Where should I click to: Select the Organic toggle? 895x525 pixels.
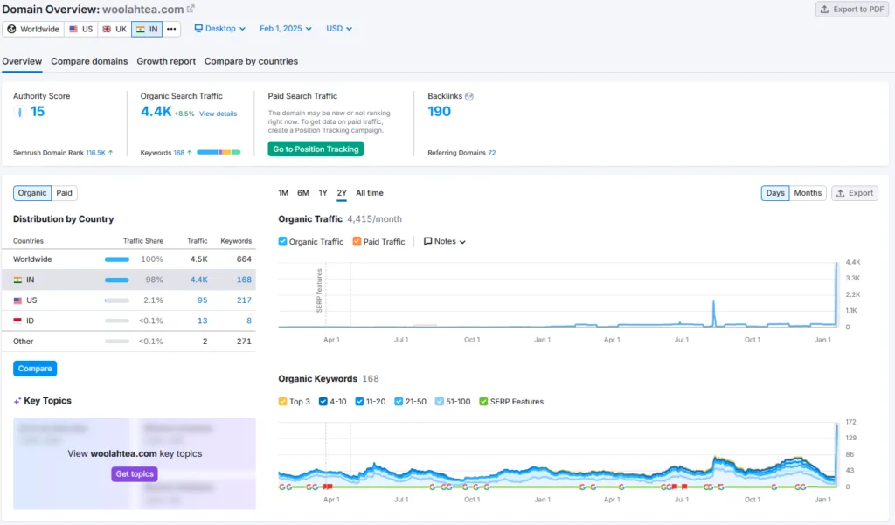coord(32,193)
